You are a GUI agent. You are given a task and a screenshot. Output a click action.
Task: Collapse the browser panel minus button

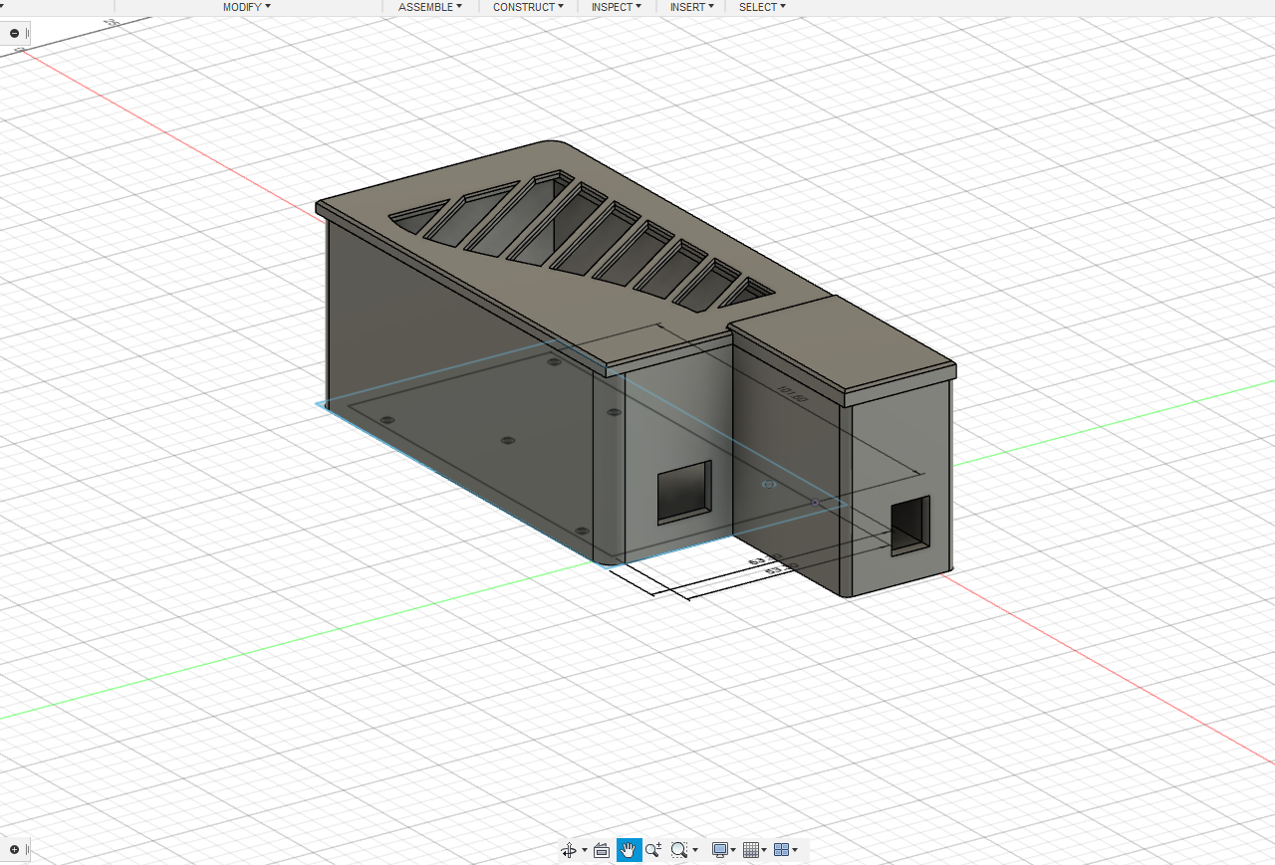[x=14, y=34]
